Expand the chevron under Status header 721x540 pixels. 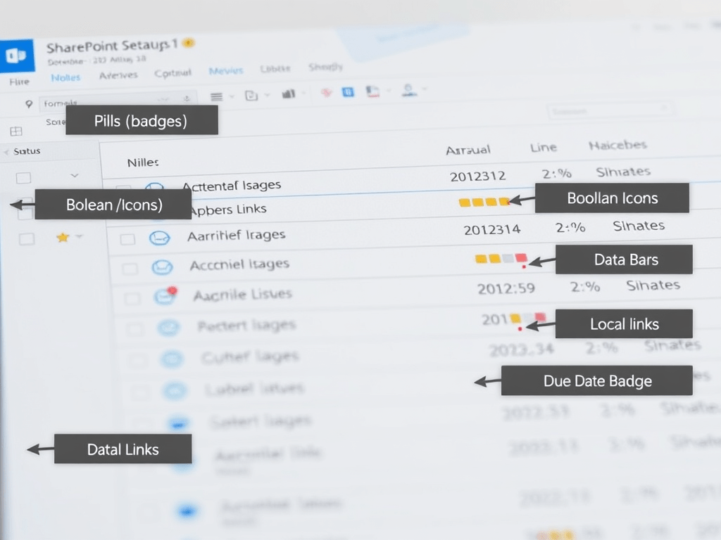pyautogui.click(x=75, y=176)
